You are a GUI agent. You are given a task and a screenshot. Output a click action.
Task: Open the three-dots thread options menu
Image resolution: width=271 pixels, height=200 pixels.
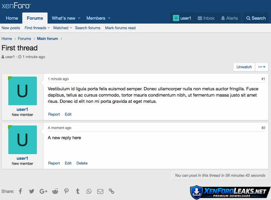tap(262, 67)
